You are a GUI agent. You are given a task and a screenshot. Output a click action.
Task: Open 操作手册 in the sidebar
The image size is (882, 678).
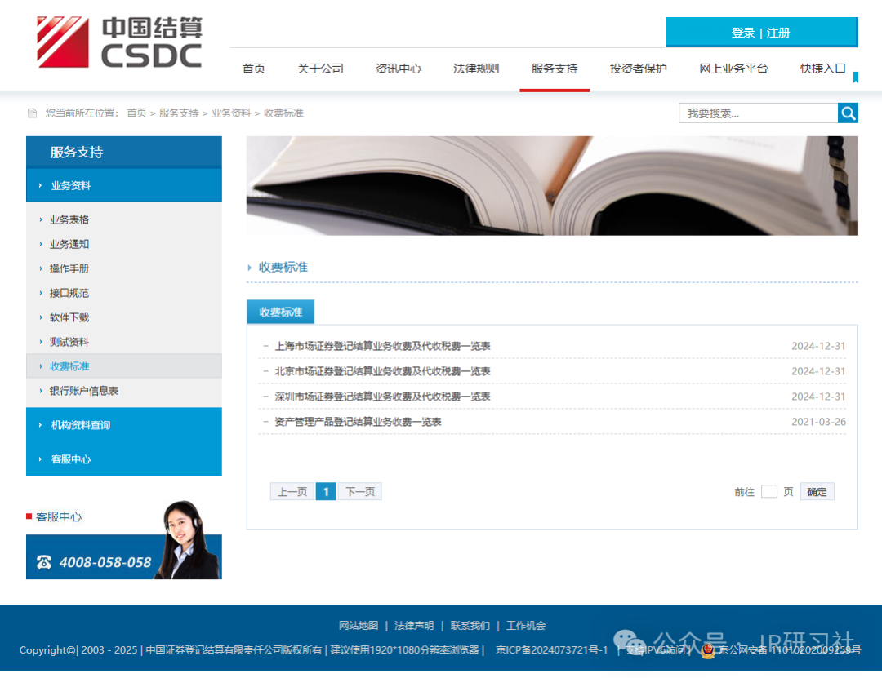click(69, 268)
